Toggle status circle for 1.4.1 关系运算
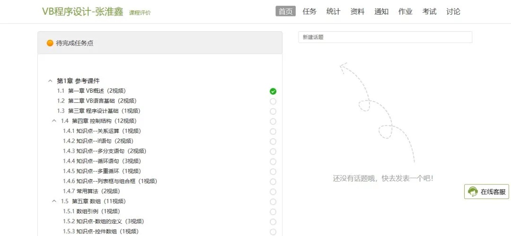Viewport: 511px width, 236px height. 273,131
